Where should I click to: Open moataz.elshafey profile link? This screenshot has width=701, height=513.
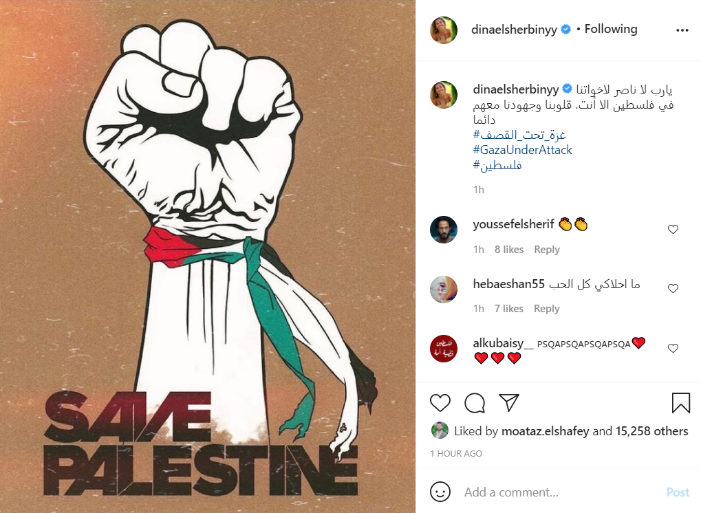(x=545, y=430)
